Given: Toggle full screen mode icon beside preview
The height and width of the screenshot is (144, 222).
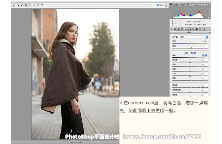Looking at the screenshot, I should [x=166, y=5].
